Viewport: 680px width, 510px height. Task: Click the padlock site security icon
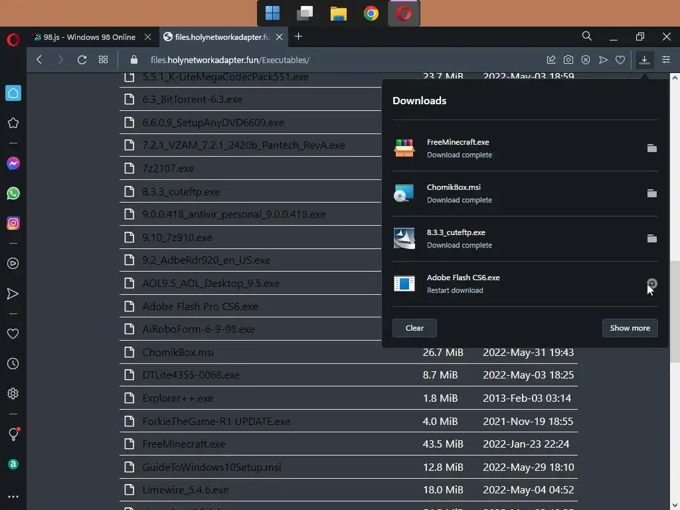tap(134, 60)
